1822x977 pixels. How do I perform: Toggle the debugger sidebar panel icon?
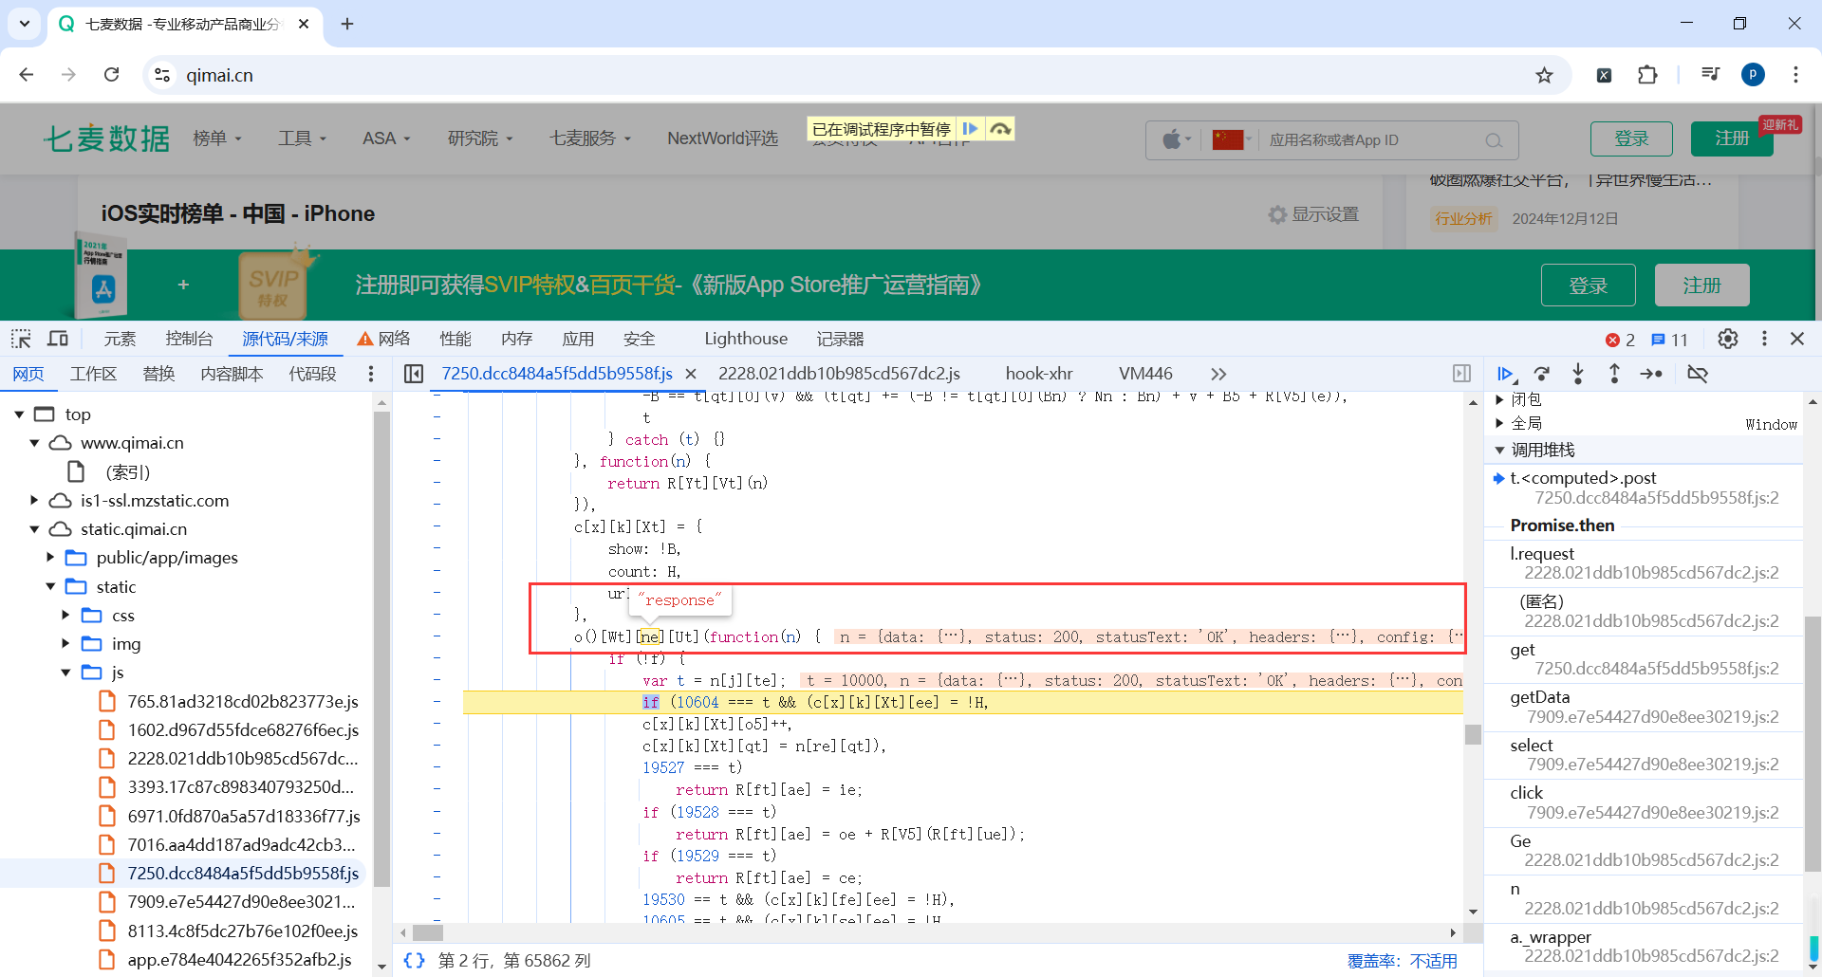click(x=1461, y=374)
